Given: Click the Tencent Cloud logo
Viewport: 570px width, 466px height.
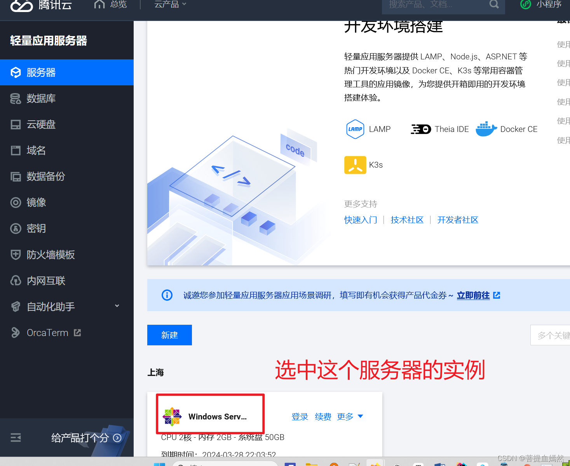Looking at the screenshot, I should point(22,5).
